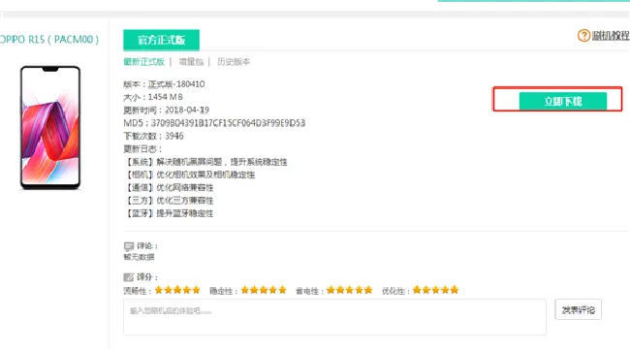The width and height of the screenshot is (630, 350).
Task: Rate 稳定性 with the fourth star
Action: point(272,290)
